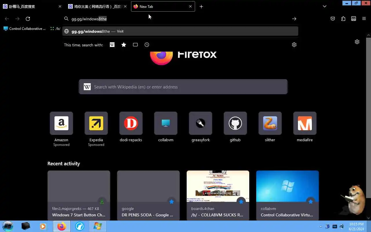
Task: Close the New Tab tab
Action: tap(190, 6)
